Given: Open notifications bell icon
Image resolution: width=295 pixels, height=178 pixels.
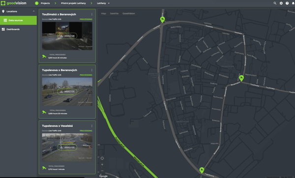Looking at the screenshot, I should [x=293, y=3].
